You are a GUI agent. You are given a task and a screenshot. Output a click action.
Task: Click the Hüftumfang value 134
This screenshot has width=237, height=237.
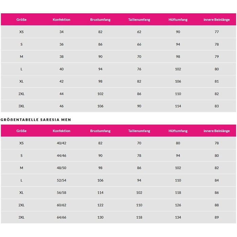178,217
